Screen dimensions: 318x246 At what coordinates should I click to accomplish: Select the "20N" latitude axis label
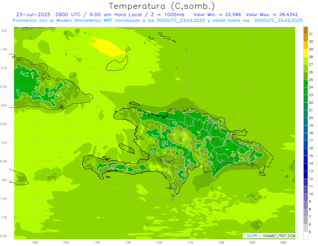tap(4, 105)
